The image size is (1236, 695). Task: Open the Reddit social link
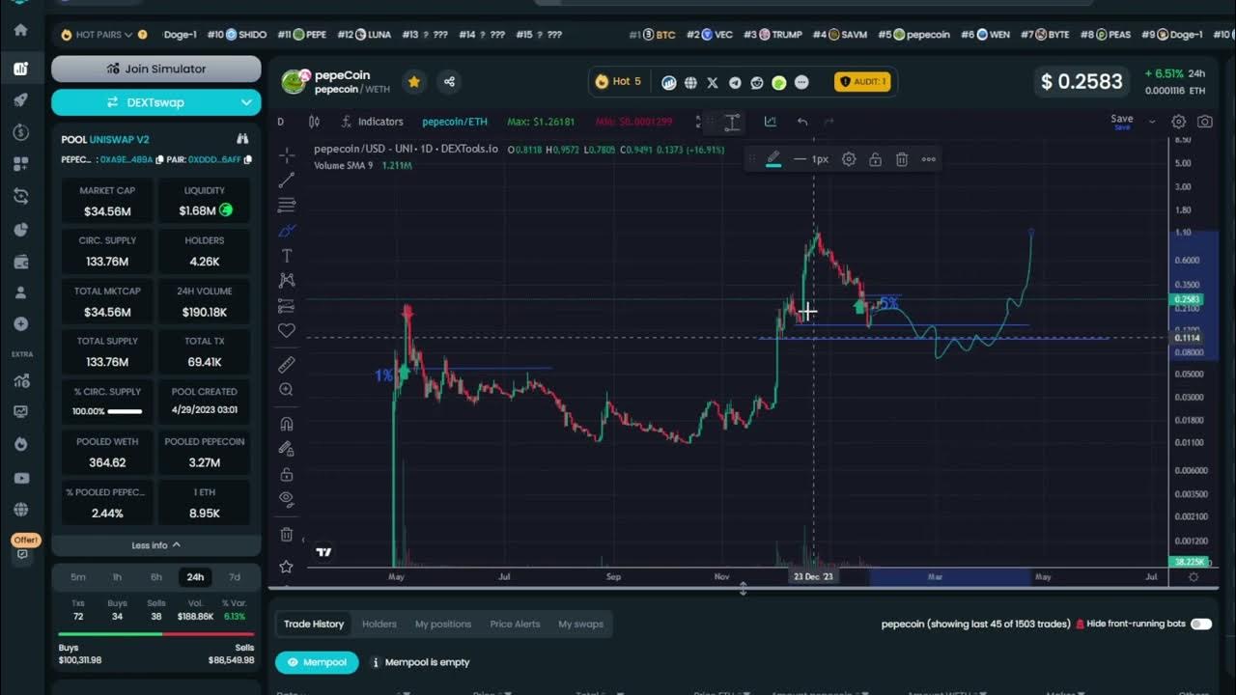(x=757, y=83)
